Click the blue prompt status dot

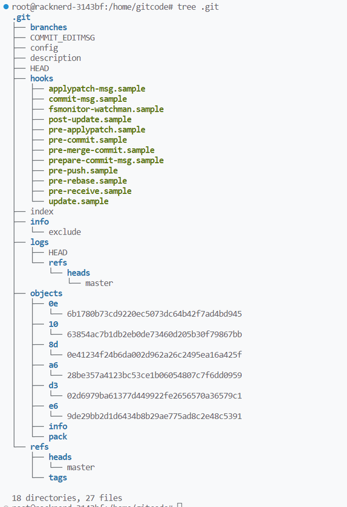(x=6, y=6)
